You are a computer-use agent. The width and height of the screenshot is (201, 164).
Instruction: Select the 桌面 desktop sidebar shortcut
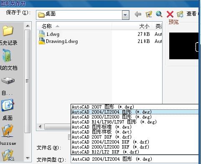(x=8, y=110)
